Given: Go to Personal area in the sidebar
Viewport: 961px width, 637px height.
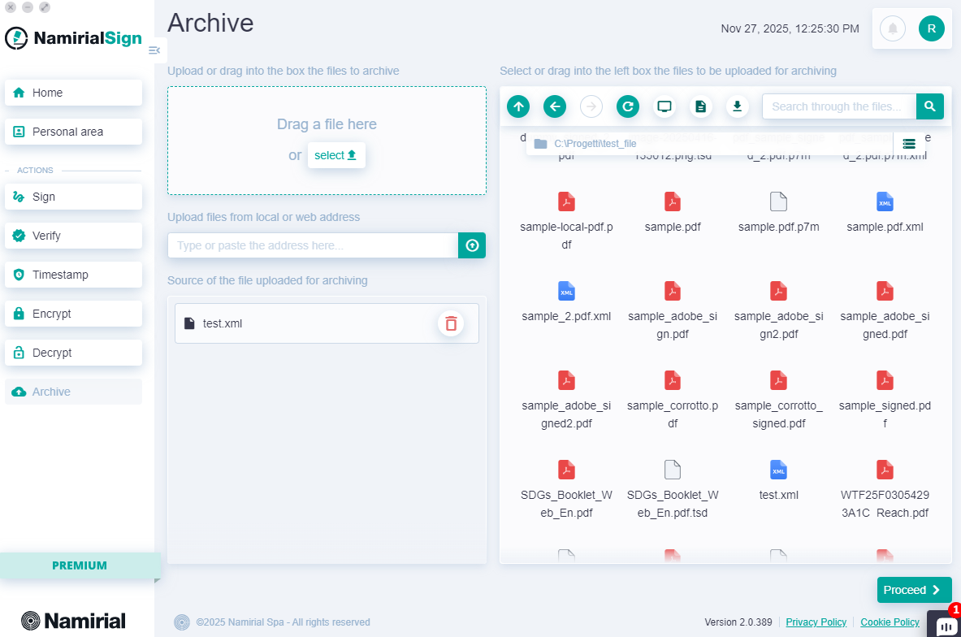Looking at the screenshot, I should (73, 131).
